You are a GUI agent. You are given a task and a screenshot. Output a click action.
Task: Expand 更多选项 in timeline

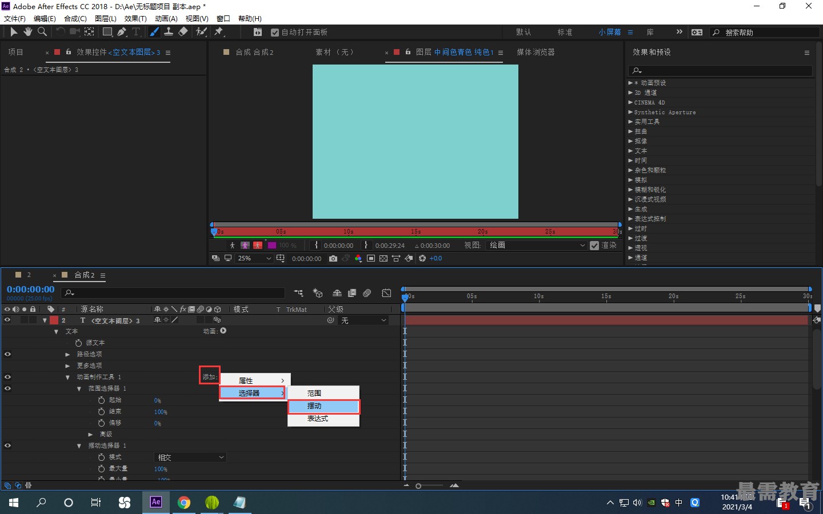click(67, 366)
